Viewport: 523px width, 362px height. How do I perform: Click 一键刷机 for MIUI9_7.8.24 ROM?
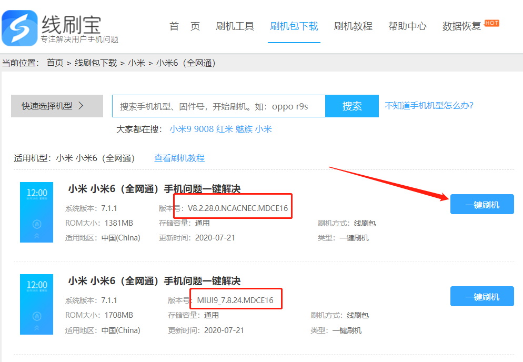482,296
